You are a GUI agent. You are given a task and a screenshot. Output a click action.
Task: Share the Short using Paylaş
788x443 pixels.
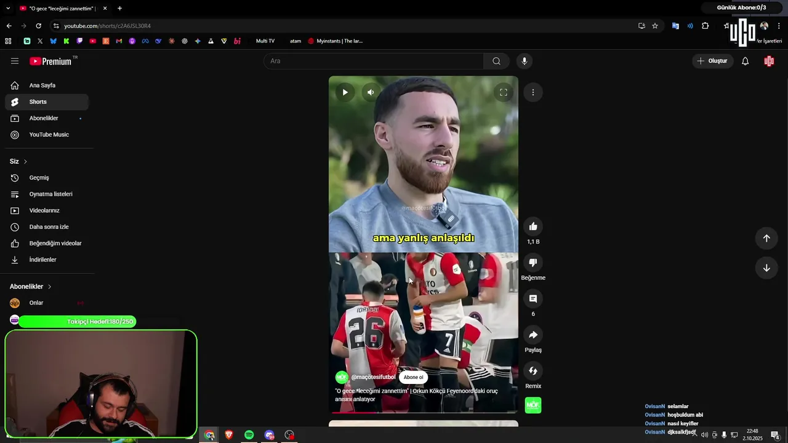point(533,335)
